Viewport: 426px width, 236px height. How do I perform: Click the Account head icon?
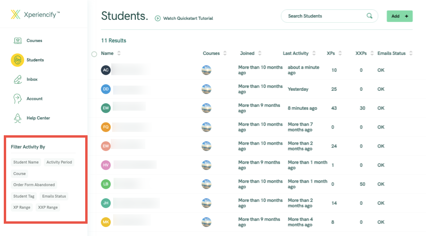tap(18, 98)
